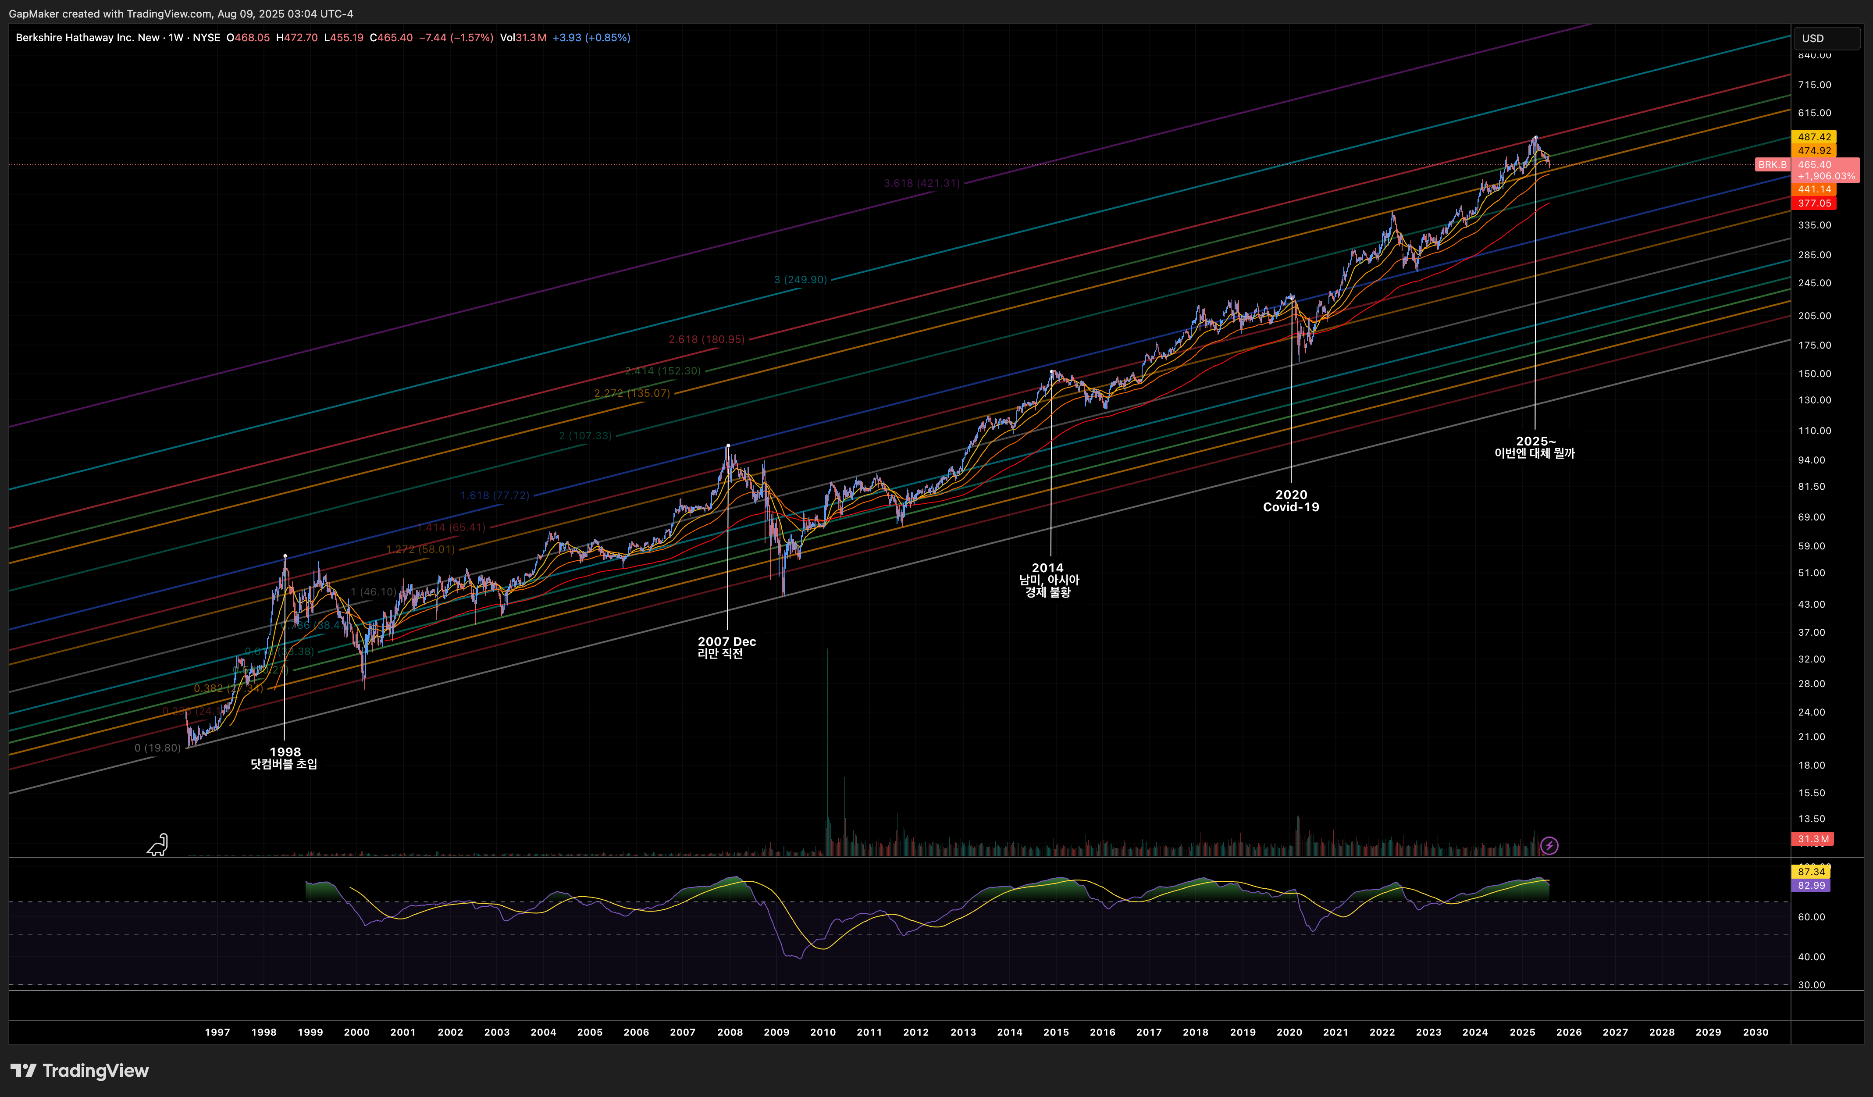Click the 31.3M volume axis label

[x=1813, y=838]
